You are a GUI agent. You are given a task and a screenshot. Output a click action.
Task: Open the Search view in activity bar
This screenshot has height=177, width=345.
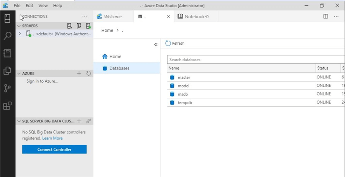pyautogui.click(x=7, y=36)
